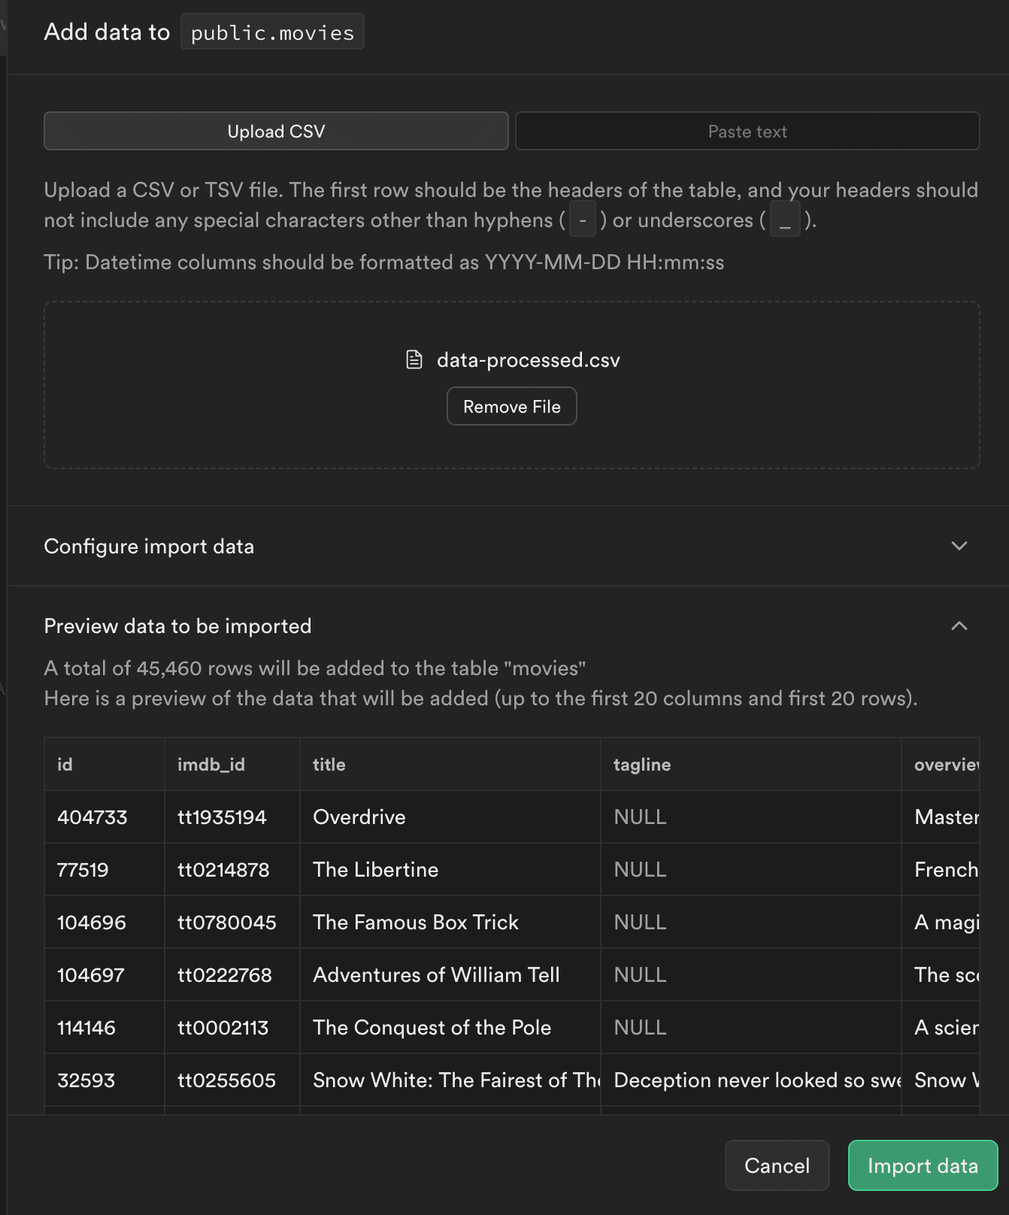Switch to the Upload CSV tab

tap(276, 132)
